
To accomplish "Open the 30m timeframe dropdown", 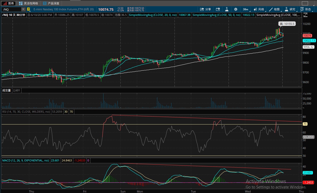I will (246, 9).
